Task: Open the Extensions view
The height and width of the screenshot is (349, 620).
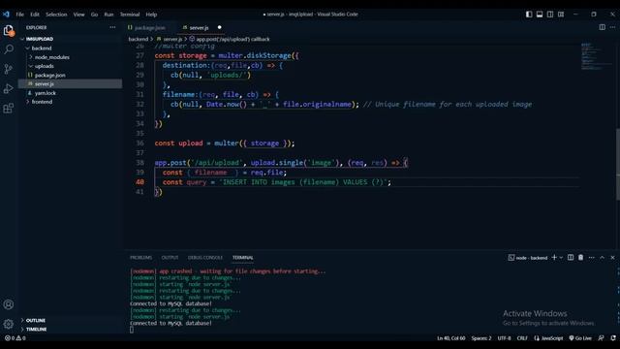Action: point(9,108)
